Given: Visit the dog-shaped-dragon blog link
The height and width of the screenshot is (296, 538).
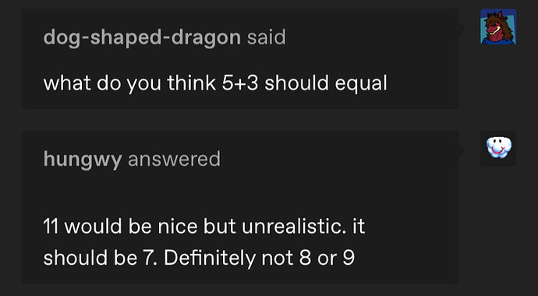Looking at the screenshot, I should click(x=142, y=38).
